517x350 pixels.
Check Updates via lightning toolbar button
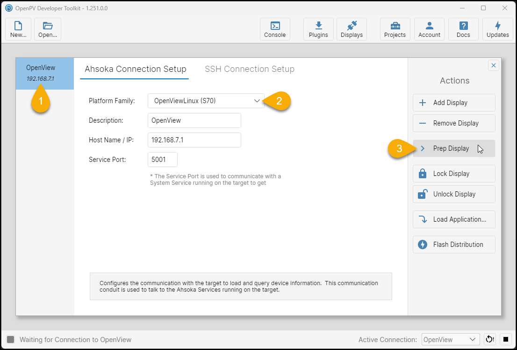point(498,29)
